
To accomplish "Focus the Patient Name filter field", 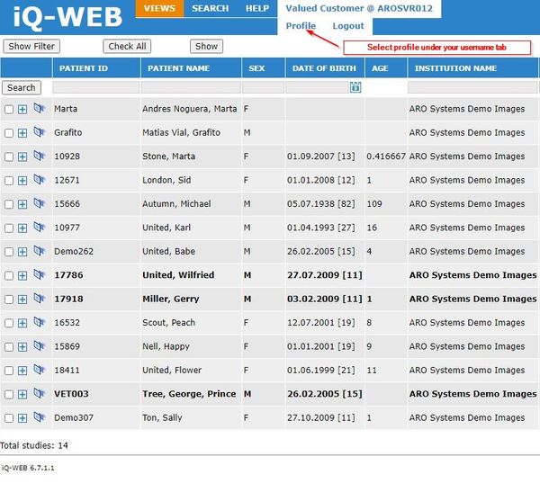I will tap(191, 87).
